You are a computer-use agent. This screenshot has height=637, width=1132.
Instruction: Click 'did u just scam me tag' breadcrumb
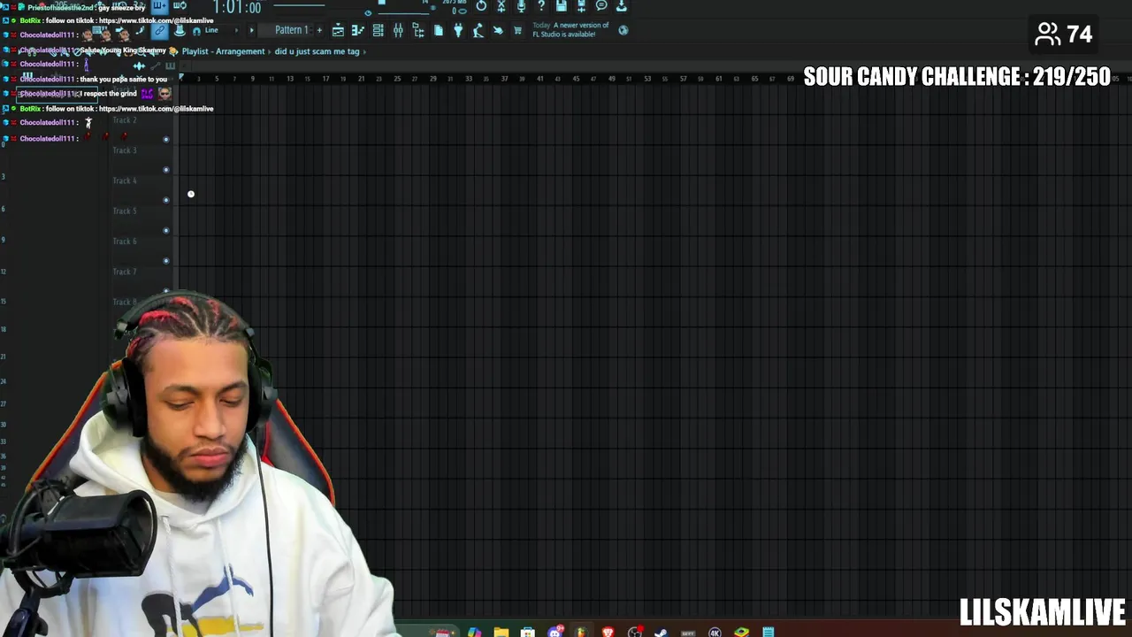coord(317,51)
